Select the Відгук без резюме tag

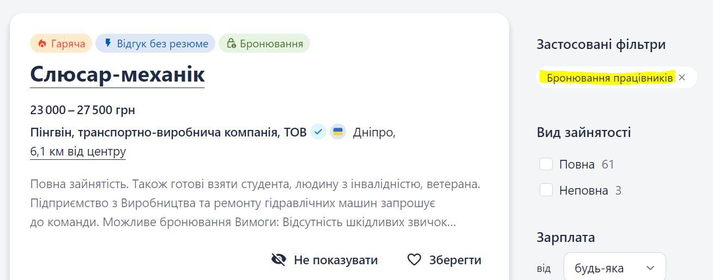coord(155,43)
